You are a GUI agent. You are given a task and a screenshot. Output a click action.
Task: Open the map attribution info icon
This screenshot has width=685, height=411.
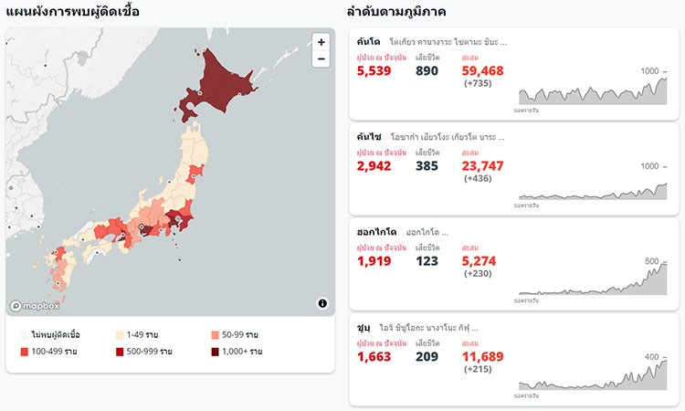pyautogui.click(x=322, y=303)
